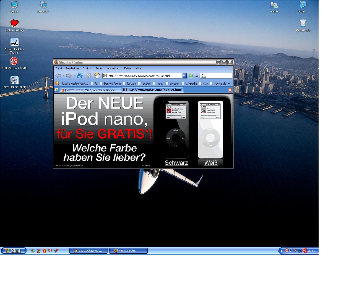Open forward history dropdown arrow
This screenshot has height=283, width=354.
(x=75, y=76)
